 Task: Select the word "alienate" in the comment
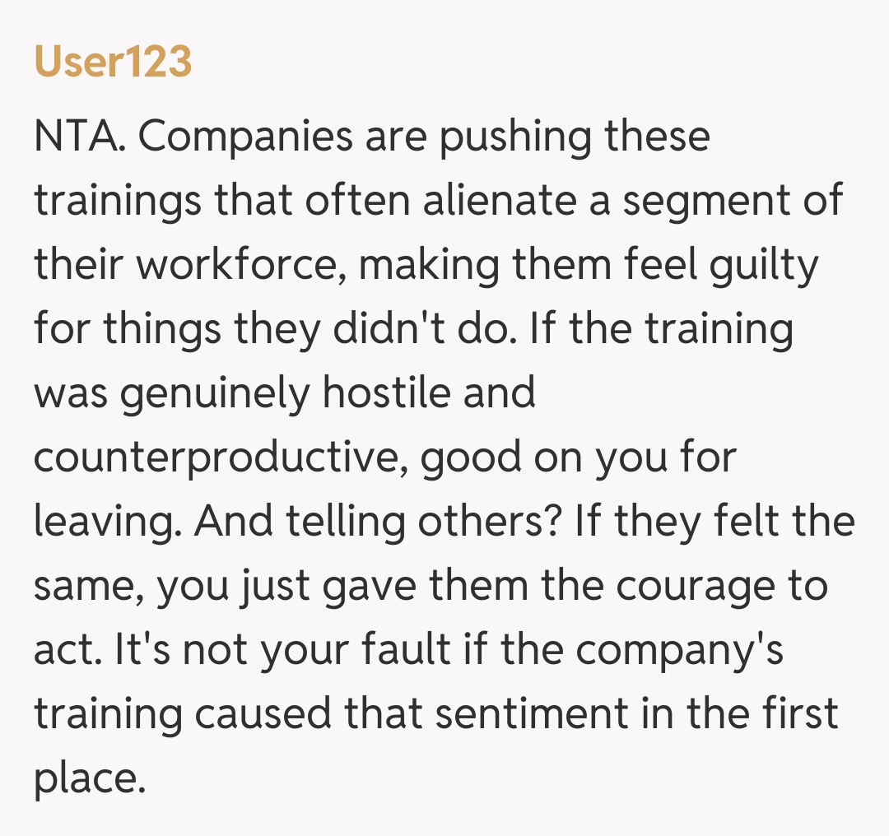[504, 200]
